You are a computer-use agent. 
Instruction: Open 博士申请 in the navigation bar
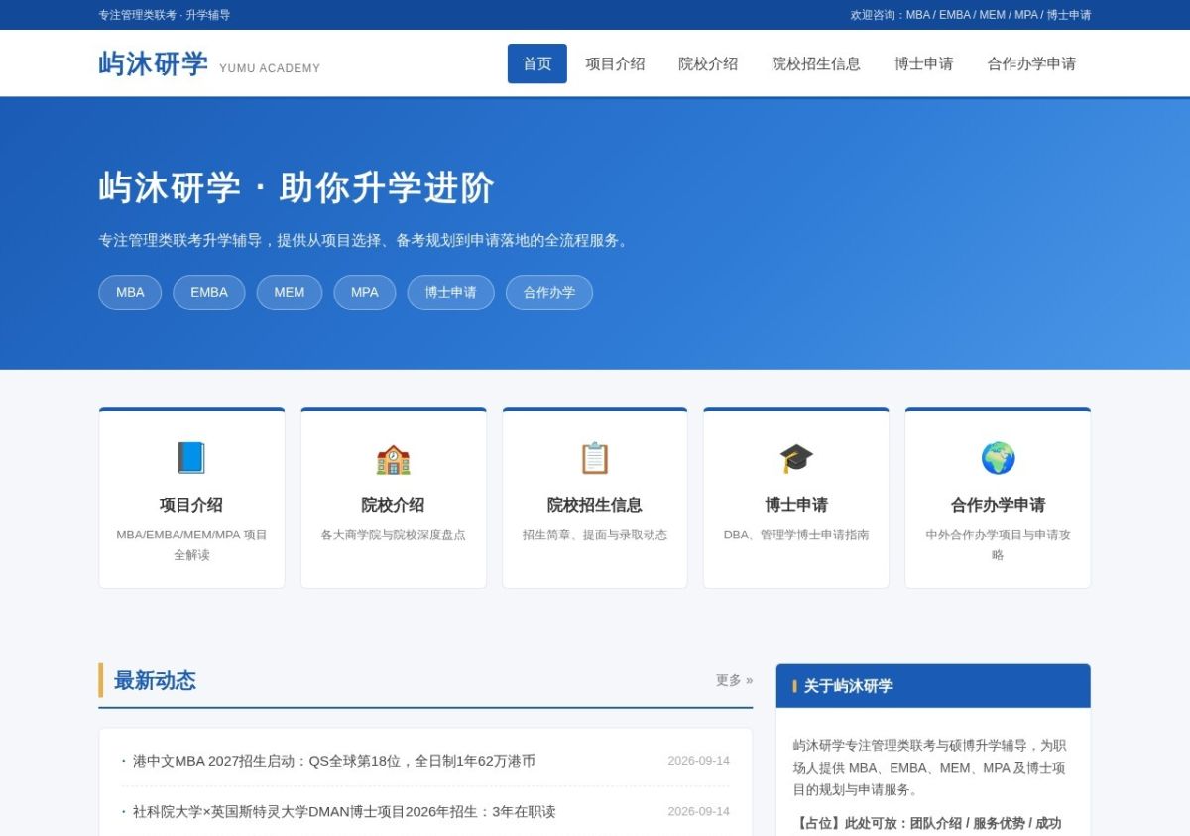tap(924, 63)
